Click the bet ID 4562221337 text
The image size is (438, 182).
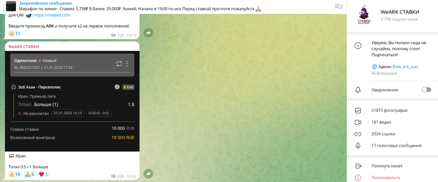27,68
